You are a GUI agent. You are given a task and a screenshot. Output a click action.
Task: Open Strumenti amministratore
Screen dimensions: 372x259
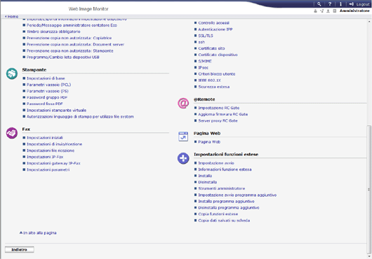tap(222, 188)
